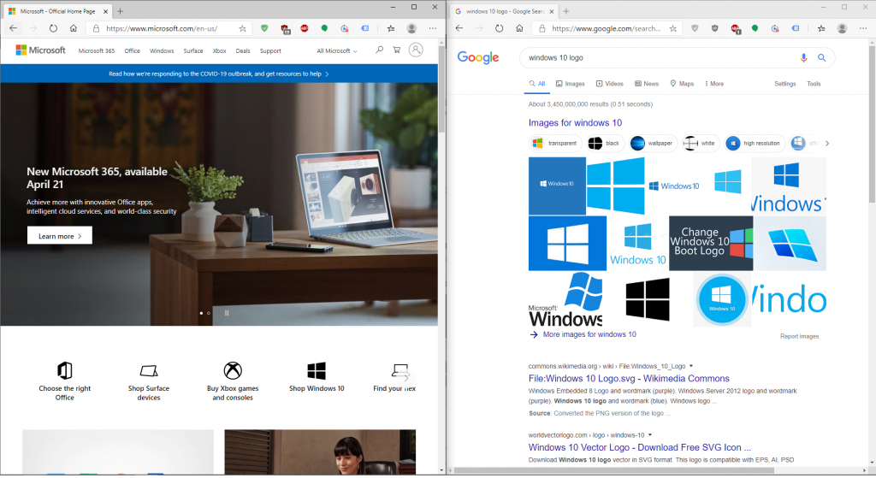Open dropdown arrow next to worldvectorlogo URL

[x=650, y=435]
